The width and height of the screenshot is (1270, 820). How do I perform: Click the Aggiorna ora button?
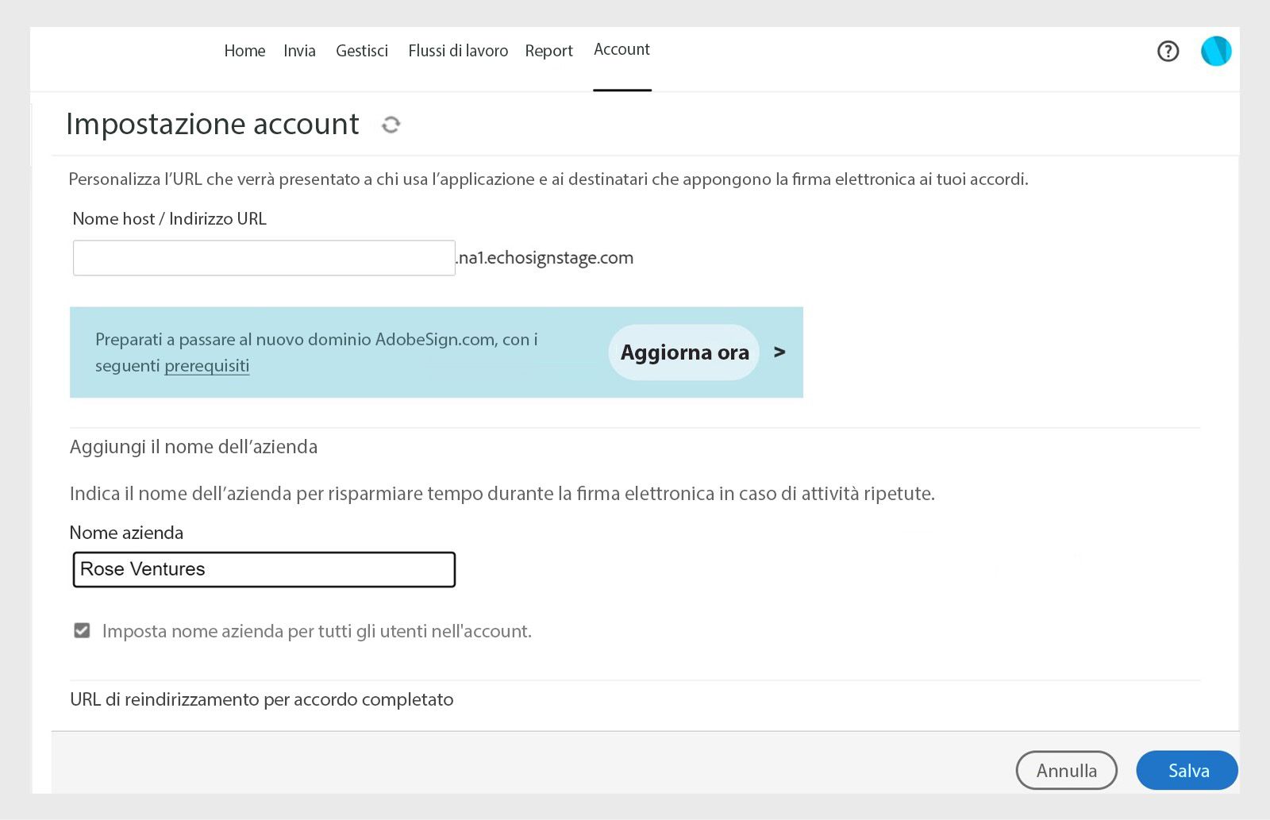(x=683, y=352)
